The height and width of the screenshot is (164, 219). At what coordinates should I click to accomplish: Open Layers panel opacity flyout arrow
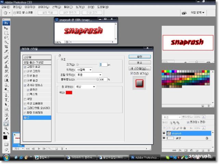204,117
